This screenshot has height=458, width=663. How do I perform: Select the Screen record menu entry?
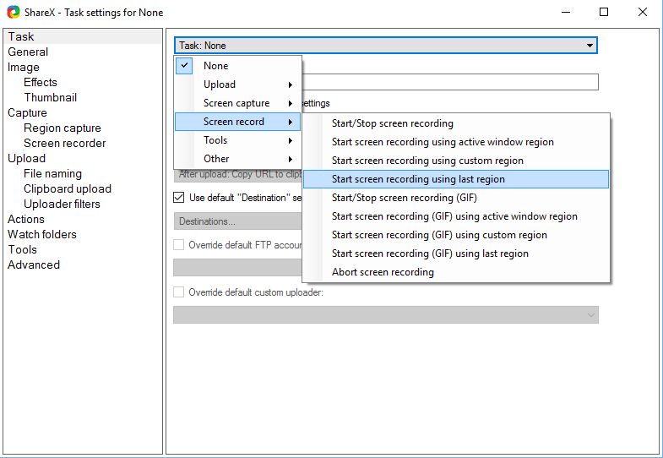tap(237, 122)
